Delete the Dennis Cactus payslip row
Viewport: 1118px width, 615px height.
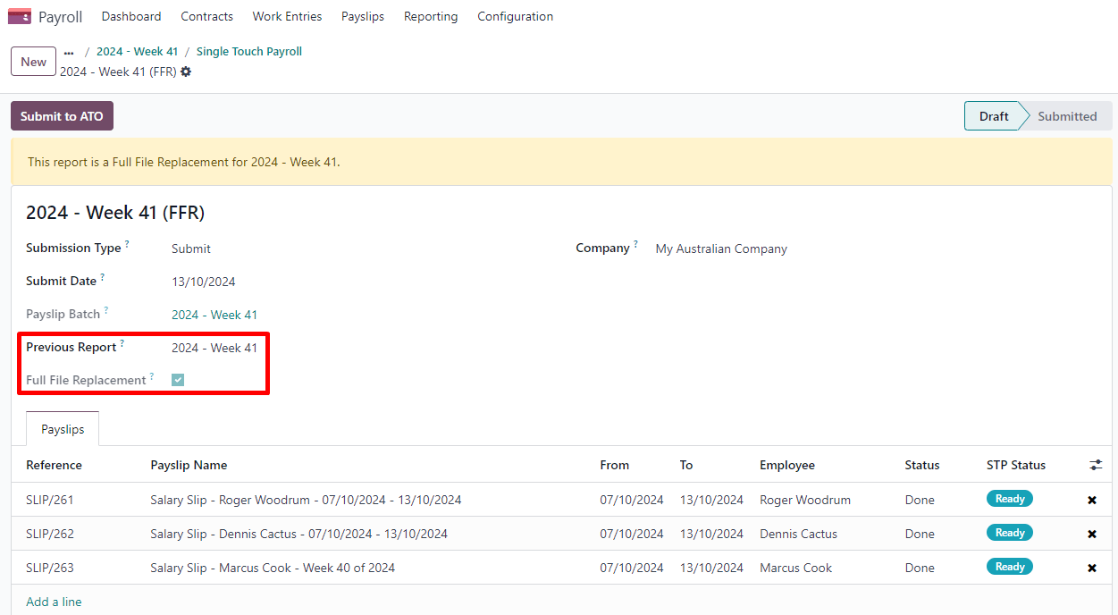point(1091,535)
